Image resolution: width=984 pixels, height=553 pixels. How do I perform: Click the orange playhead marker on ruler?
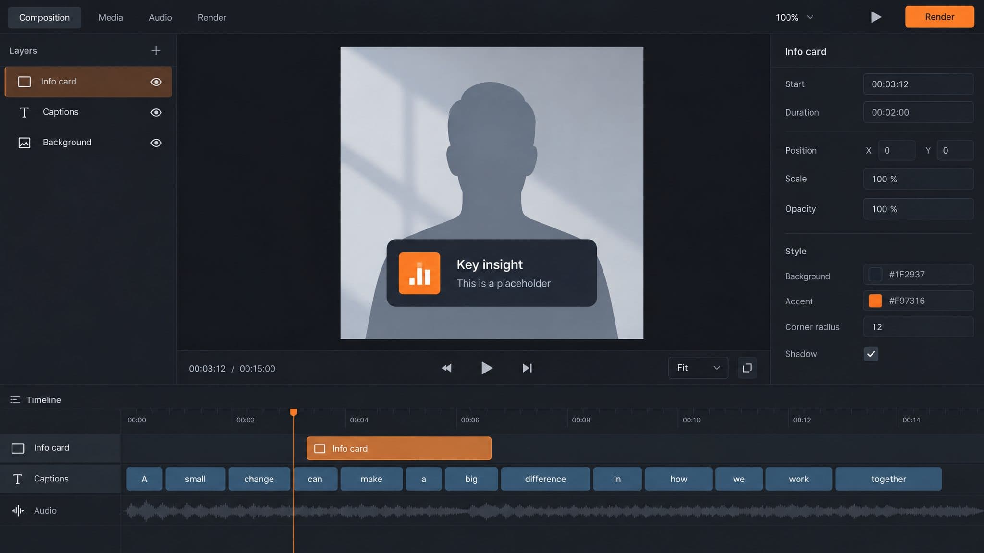click(x=294, y=412)
